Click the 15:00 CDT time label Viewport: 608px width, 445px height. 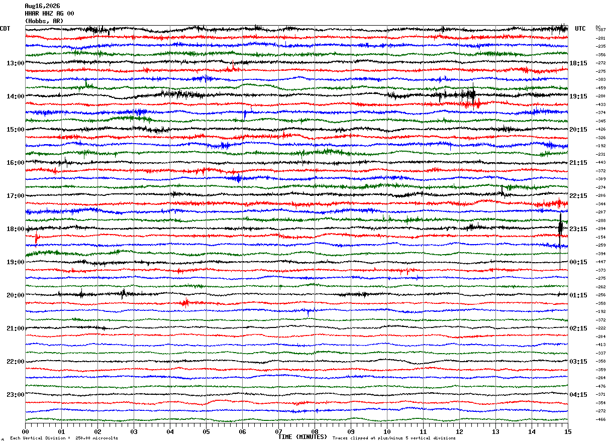tap(16, 130)
